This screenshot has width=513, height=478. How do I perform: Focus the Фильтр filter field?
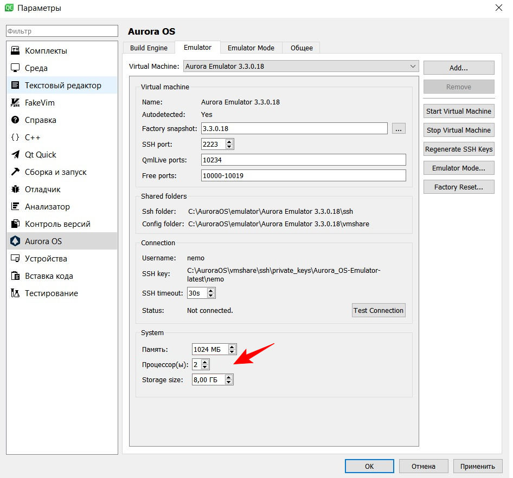tap(62, 31)
